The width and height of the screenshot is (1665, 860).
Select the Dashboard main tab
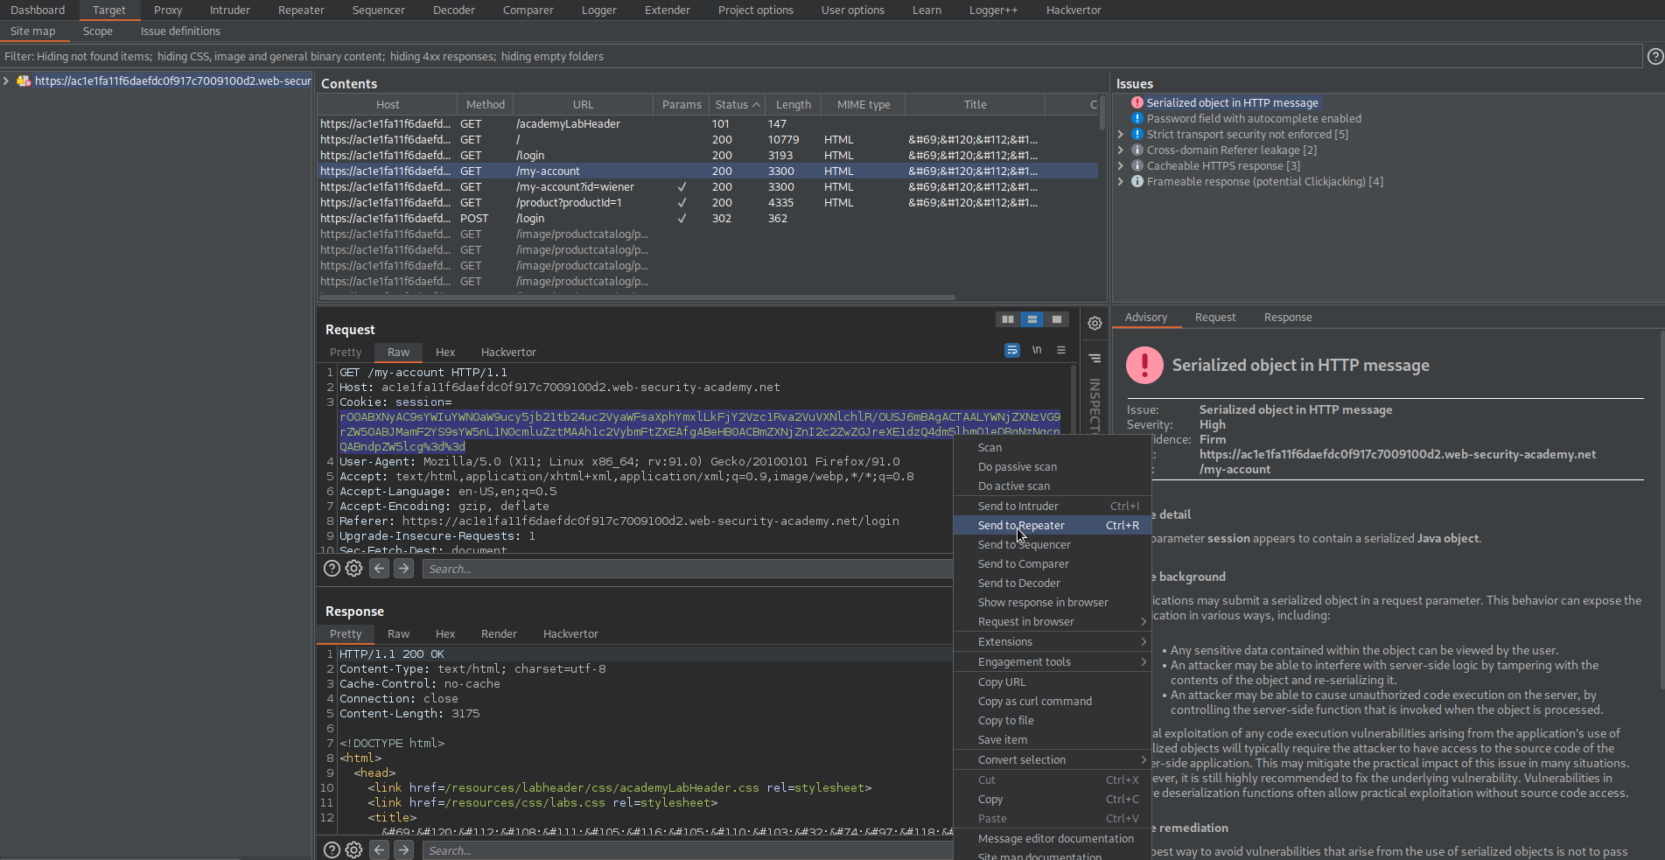pos(38,10)
